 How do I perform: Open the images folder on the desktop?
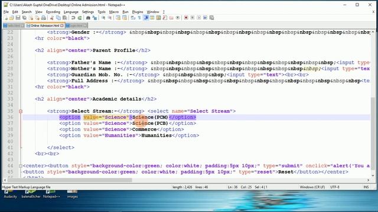click(x=72, y=194)
